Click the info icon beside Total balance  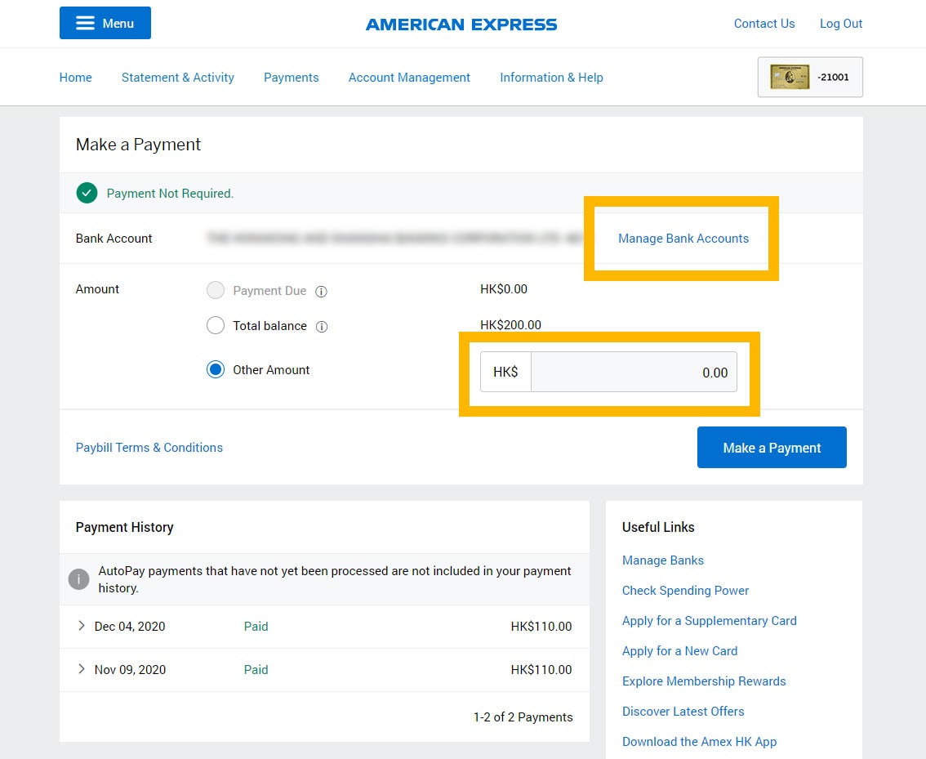pos(322,327)
